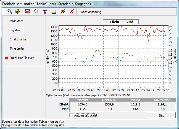Click the hammer tool icon

(x=45, y=11)
